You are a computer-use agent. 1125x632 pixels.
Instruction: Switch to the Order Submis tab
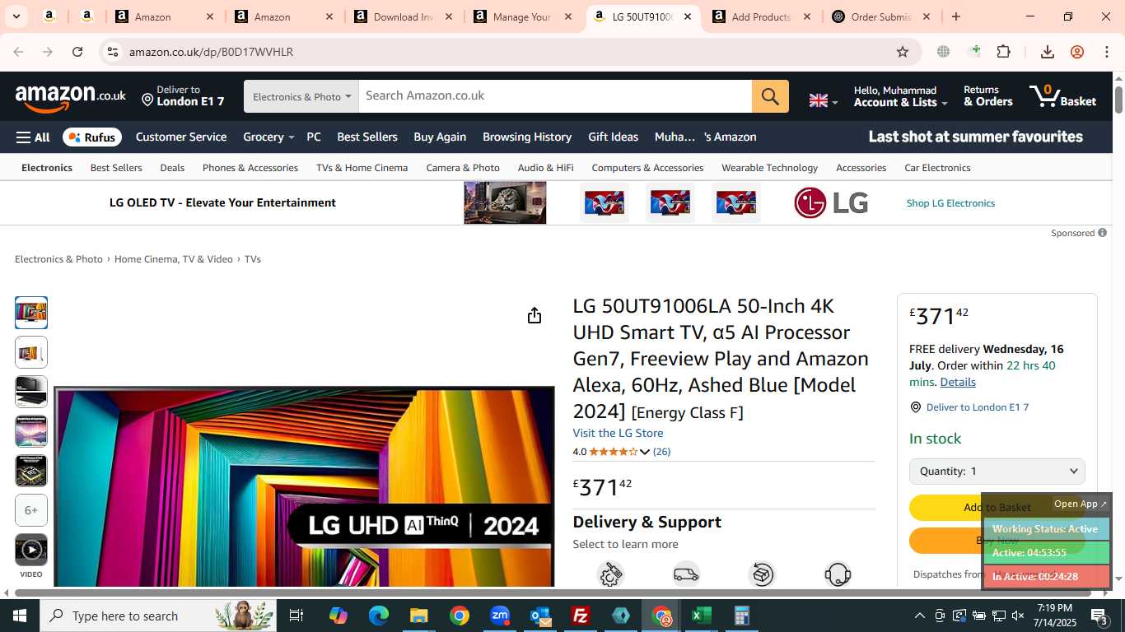point(880,16)
